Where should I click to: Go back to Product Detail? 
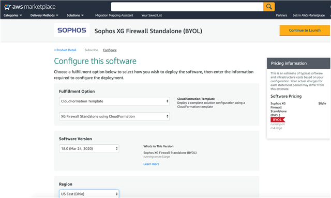[65, 50]
